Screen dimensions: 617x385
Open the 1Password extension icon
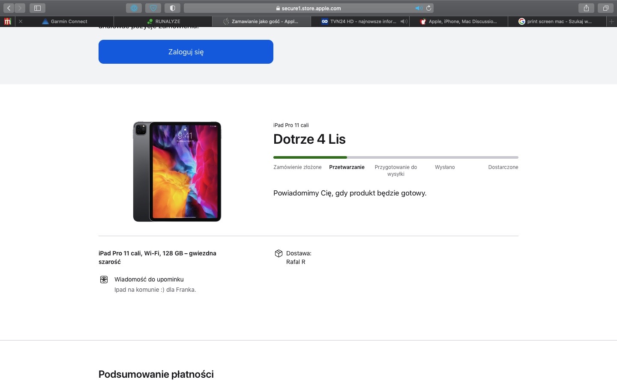[134, 8]
